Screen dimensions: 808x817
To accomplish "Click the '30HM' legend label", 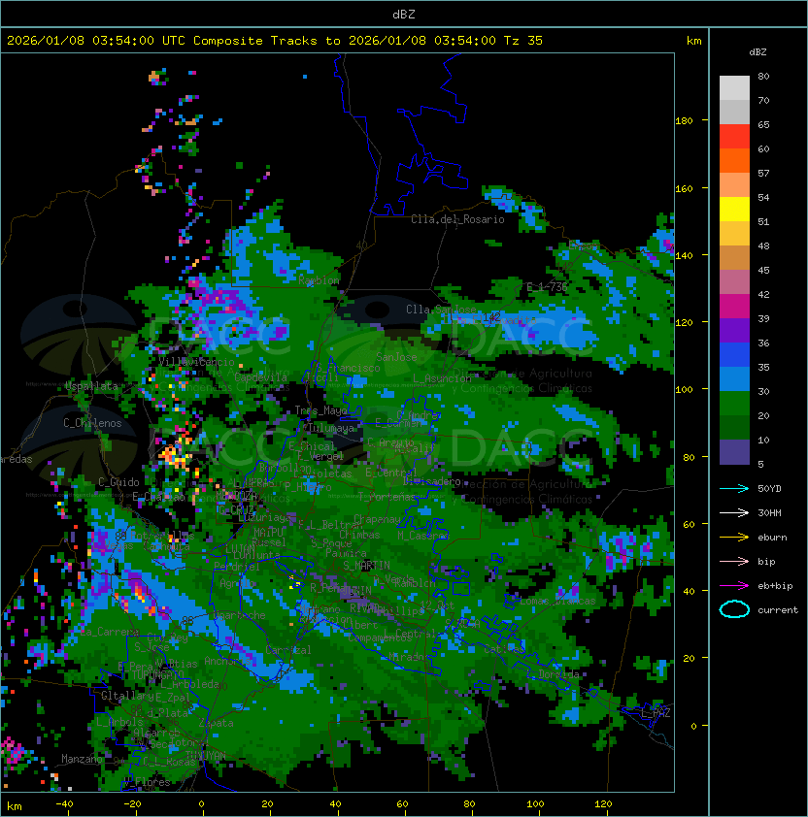I will point(769,512).
